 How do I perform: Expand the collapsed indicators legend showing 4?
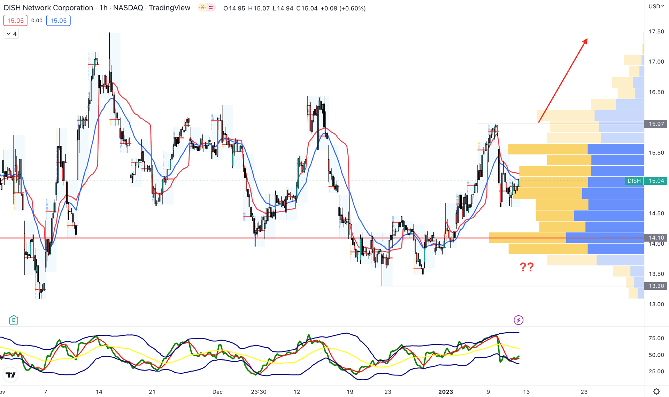coord(11,34)
